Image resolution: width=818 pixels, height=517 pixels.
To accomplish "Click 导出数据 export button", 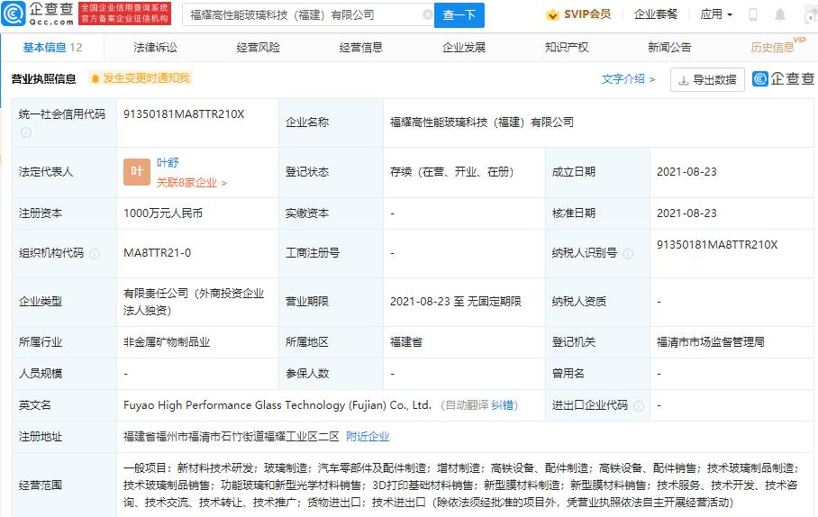I will [707, 80].
